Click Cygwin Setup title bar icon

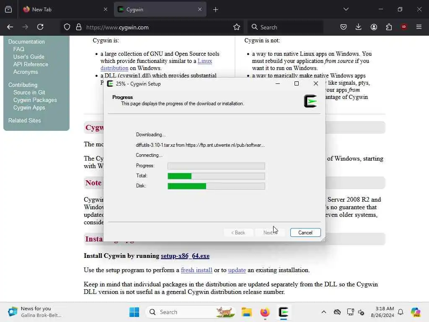(x=110, y=84)
